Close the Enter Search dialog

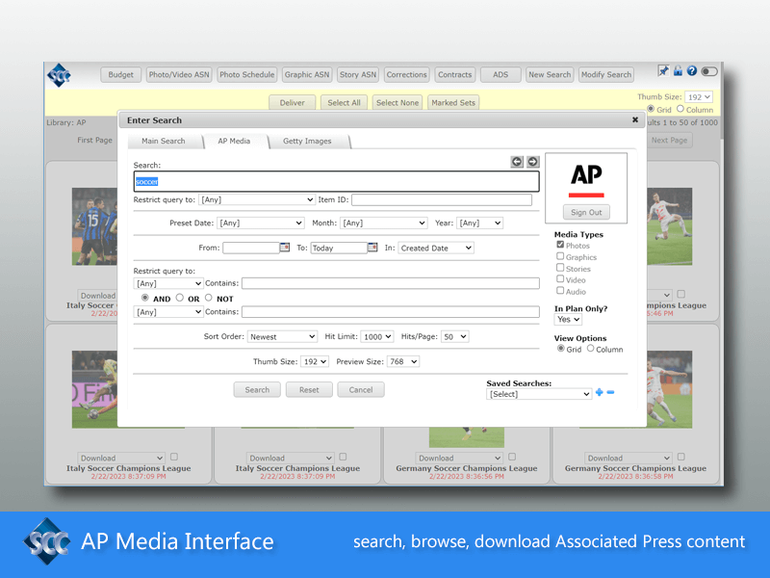click(635, 119)
